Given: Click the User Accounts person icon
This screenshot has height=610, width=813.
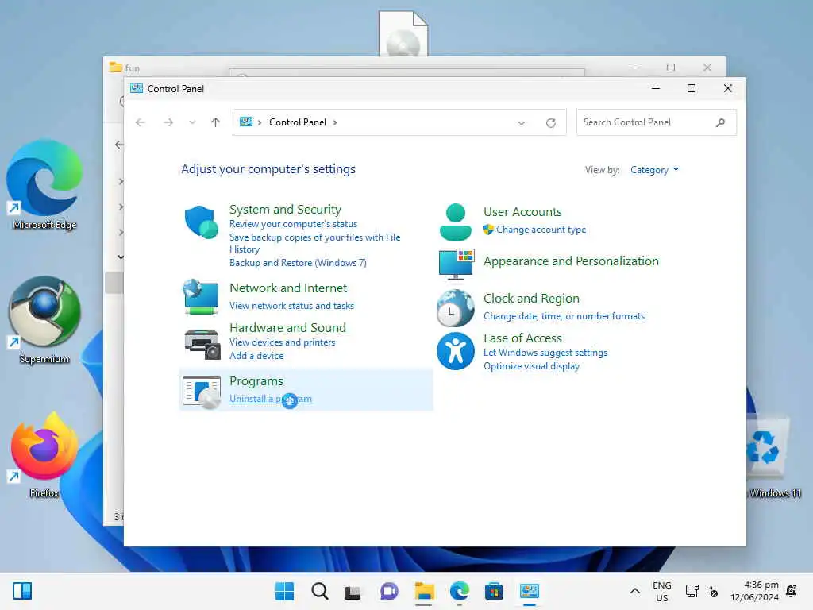Looking at the screenshot, I should [x=455, y=222].
